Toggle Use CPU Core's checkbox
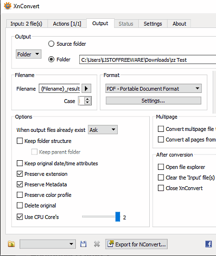The width and height of the screenshot is (216, 256). (20, 217)
